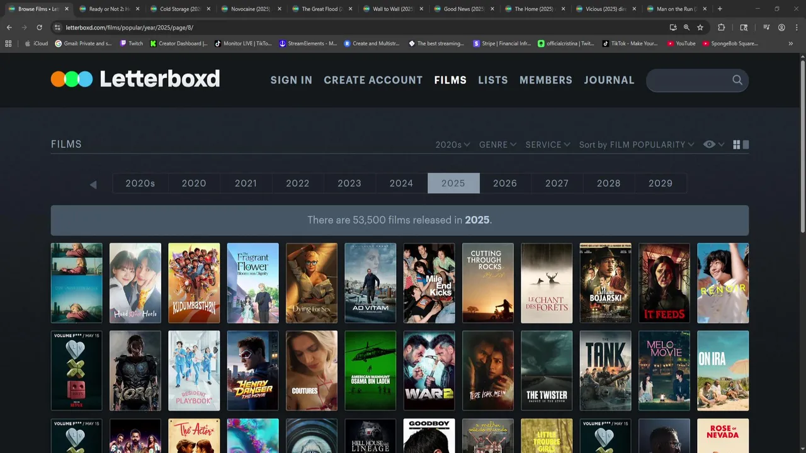Open the apps grid icon in bookmarks bar
This screenshot has height=453, width=806.
tap(8, 43)
